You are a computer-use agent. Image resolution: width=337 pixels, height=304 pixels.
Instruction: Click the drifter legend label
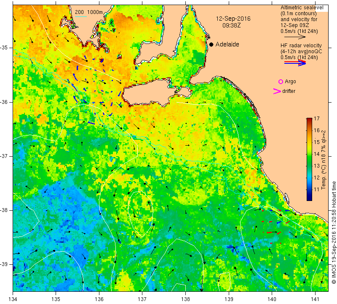289,91
